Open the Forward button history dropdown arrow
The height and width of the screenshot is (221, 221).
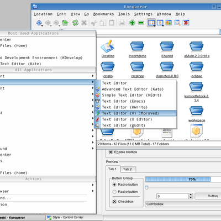[59, 26]
